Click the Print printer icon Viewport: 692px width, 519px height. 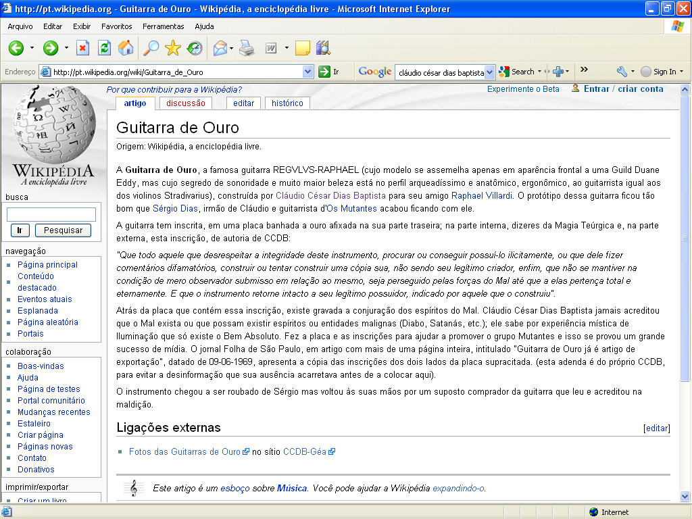(247, 48)
